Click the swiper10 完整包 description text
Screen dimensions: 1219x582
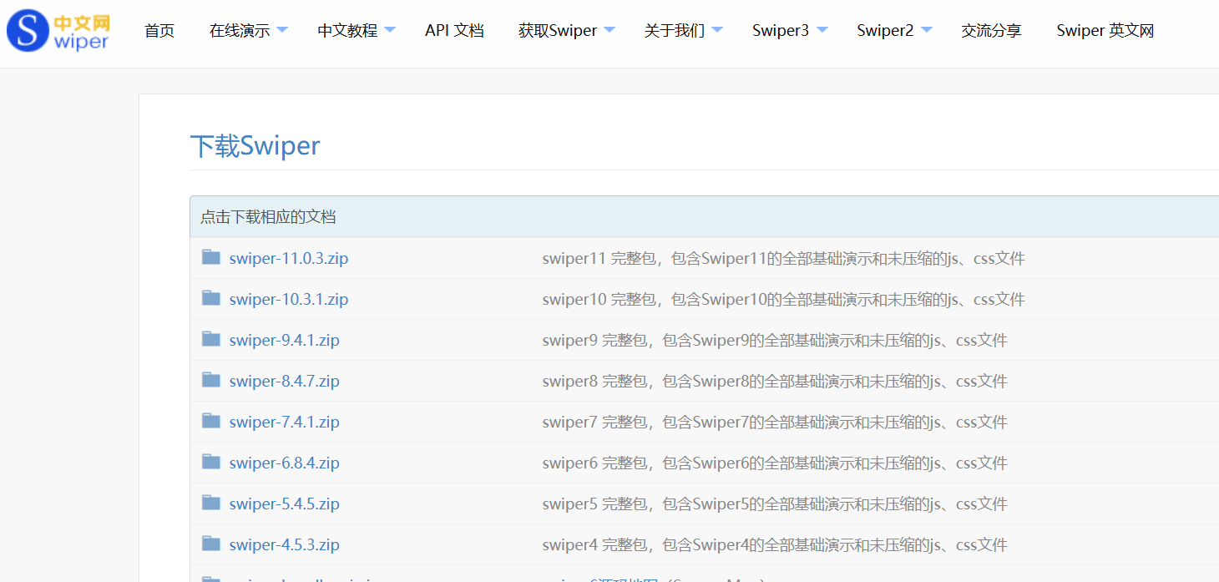click(x=783, y=299)
